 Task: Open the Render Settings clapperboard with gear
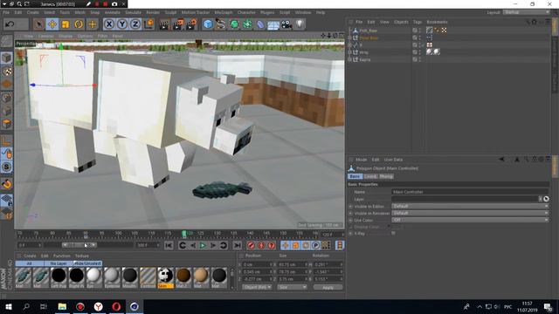point(191,24)
